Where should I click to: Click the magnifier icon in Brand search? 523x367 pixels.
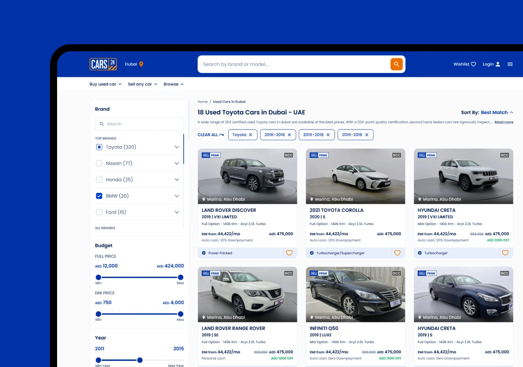click(x=102, y=124)
